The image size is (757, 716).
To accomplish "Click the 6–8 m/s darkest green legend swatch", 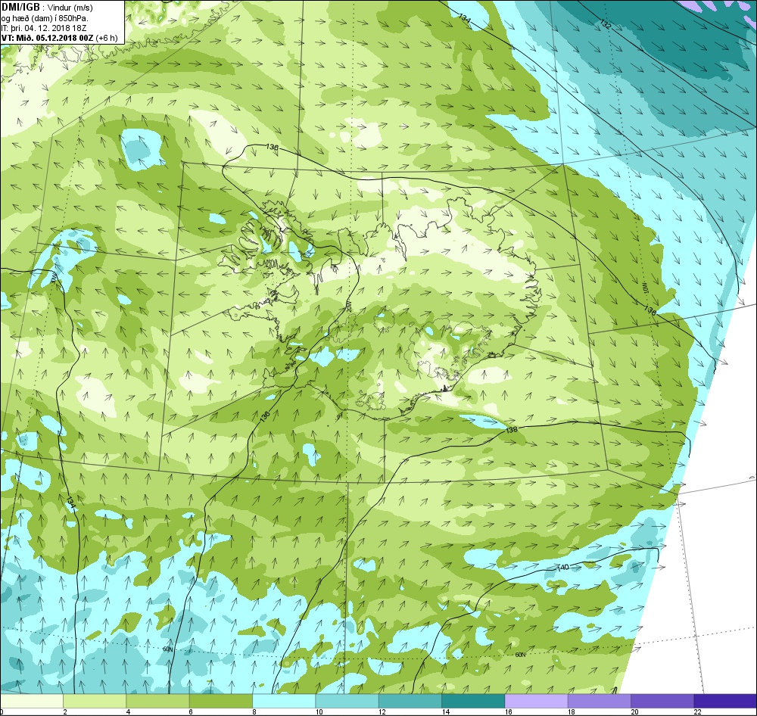I will click(221, 700).
